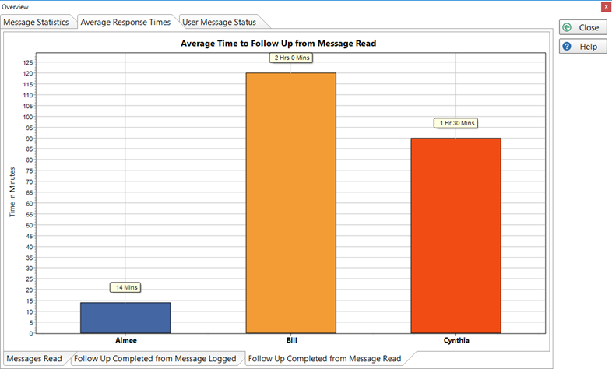The height and width of the screenshot is (369, 612).
Task: Click the 100 y-axis value
Action: tap(28, 117)
